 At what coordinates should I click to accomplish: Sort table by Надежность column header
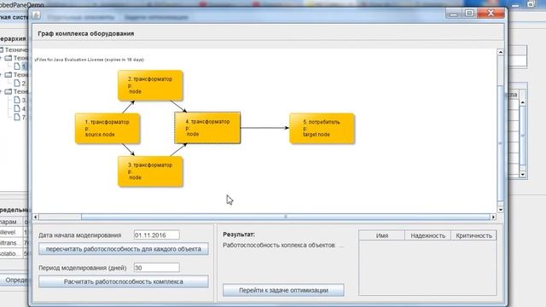(428, 235)
